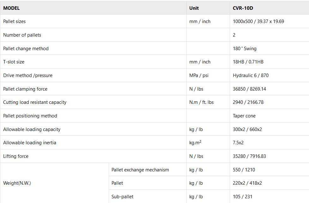The width and height of the screenshot is (309, 203).
Task: Click the MPa / psi unit cell
Action: (198, 75)
